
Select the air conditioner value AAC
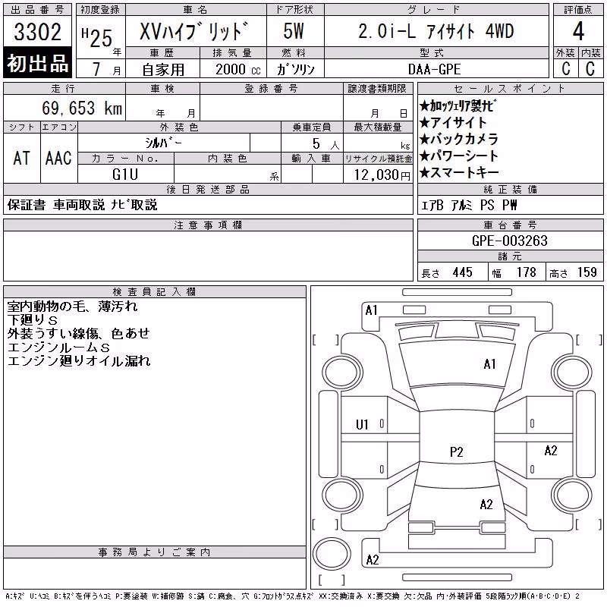pos(58,158)
